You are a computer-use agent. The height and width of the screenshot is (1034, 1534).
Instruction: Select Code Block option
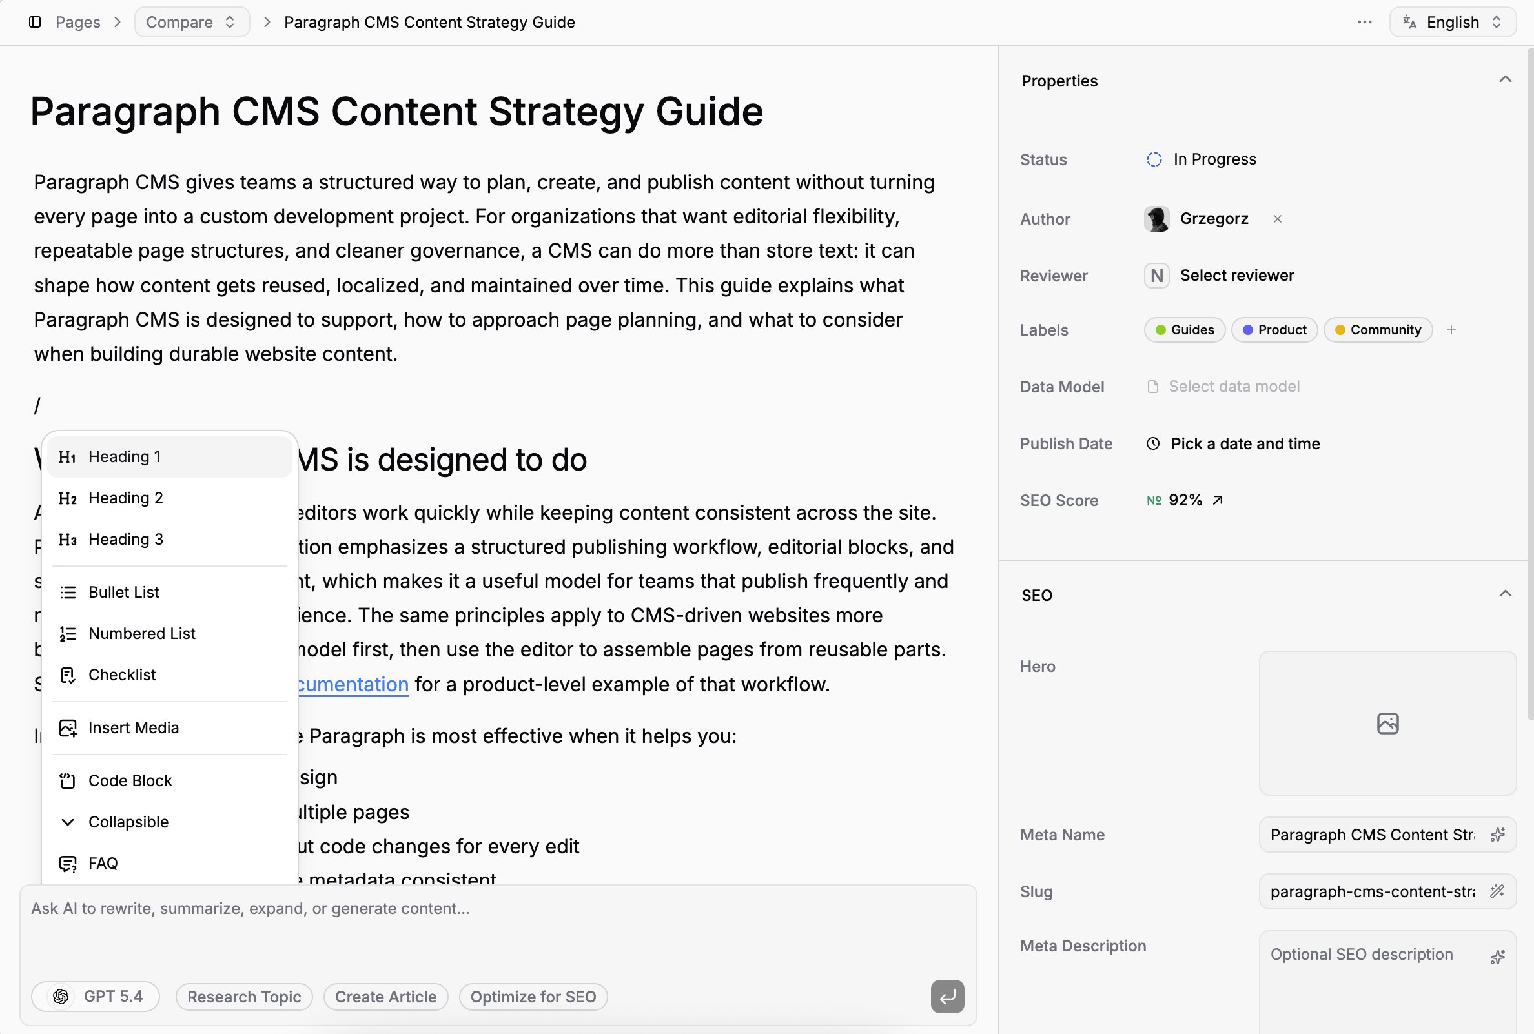tap(169, 781)
